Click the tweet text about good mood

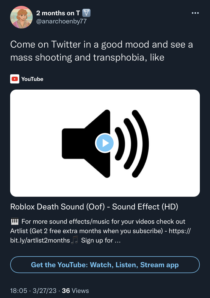[x=101, y=51]
